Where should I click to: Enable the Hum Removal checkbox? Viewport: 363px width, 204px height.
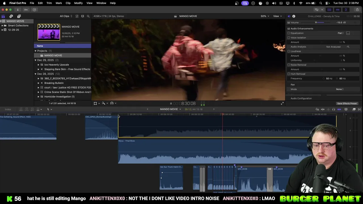[x=289, y=74]
